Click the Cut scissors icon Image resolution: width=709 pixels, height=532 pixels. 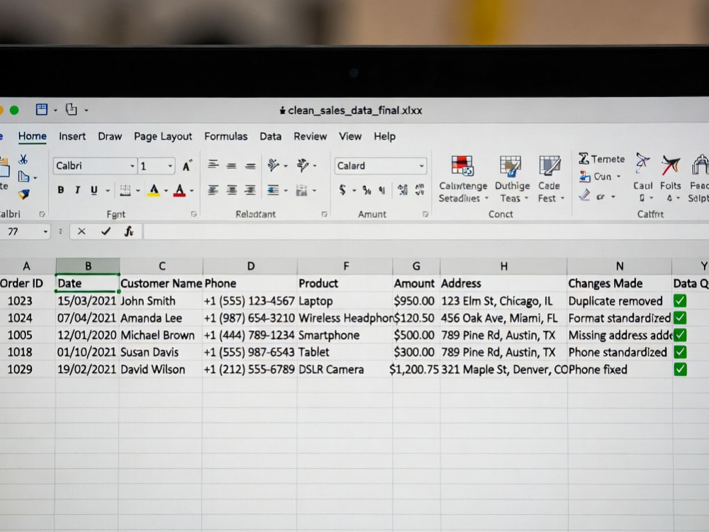coord(23,159)
